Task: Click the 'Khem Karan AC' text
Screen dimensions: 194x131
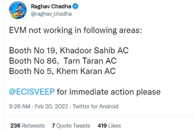Action: (86, 71)
